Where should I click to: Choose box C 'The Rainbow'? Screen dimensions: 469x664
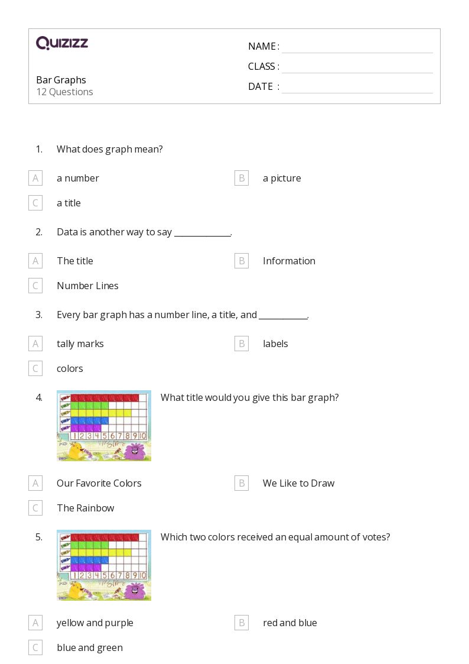(35, 508)
